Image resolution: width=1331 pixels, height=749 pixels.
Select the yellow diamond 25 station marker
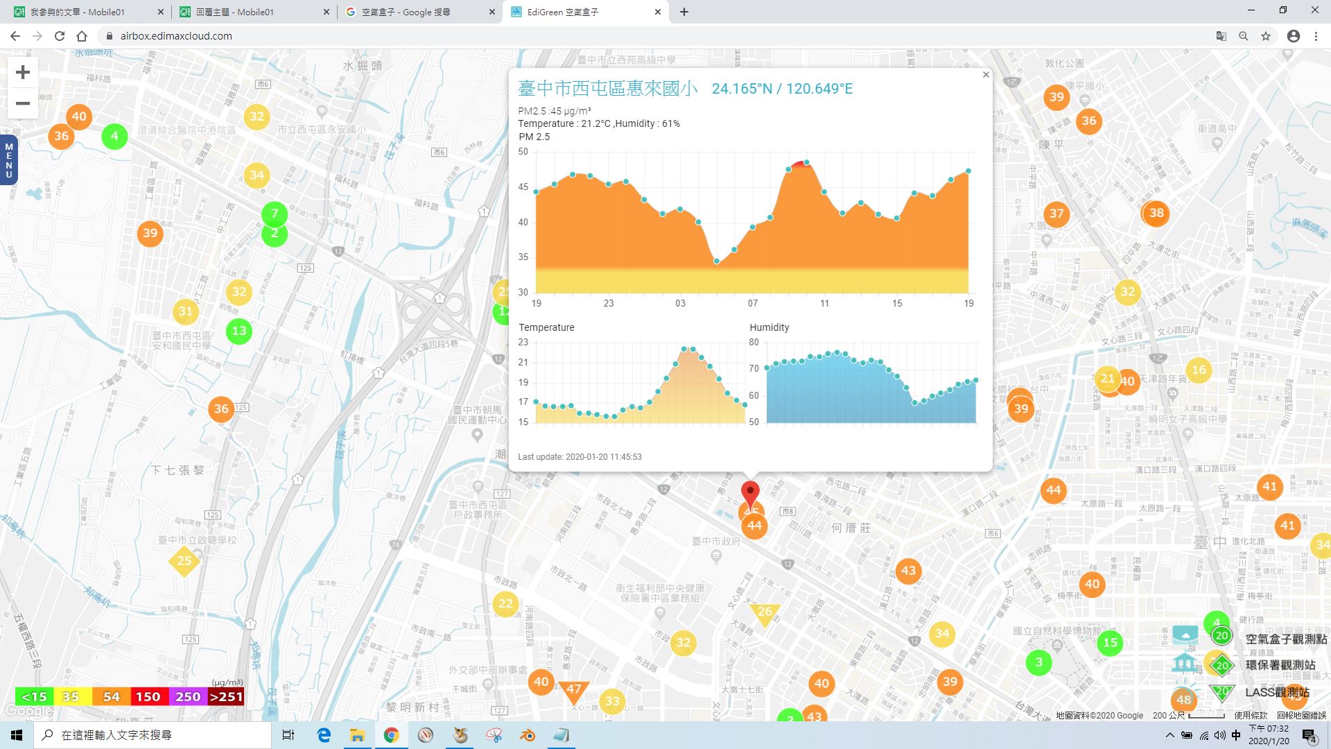tap(184, 560)
